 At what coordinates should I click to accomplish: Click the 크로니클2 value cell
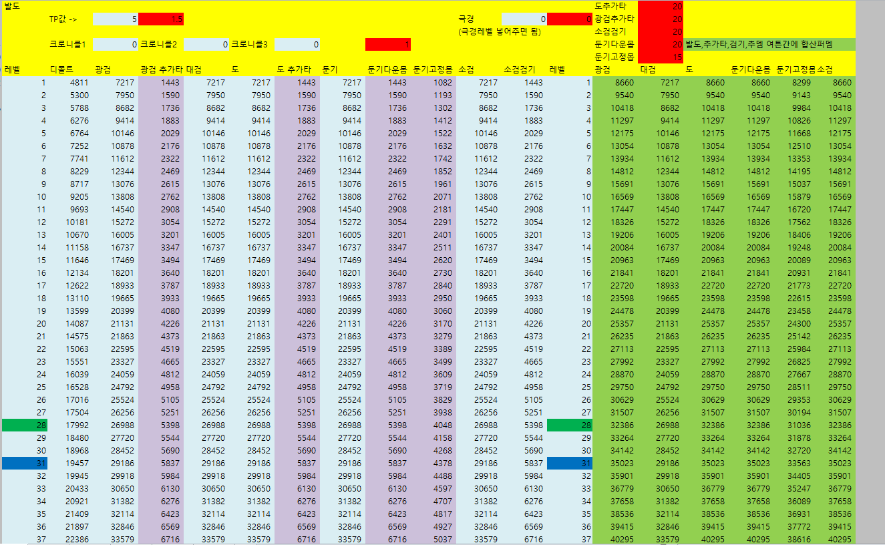[206, 45]
